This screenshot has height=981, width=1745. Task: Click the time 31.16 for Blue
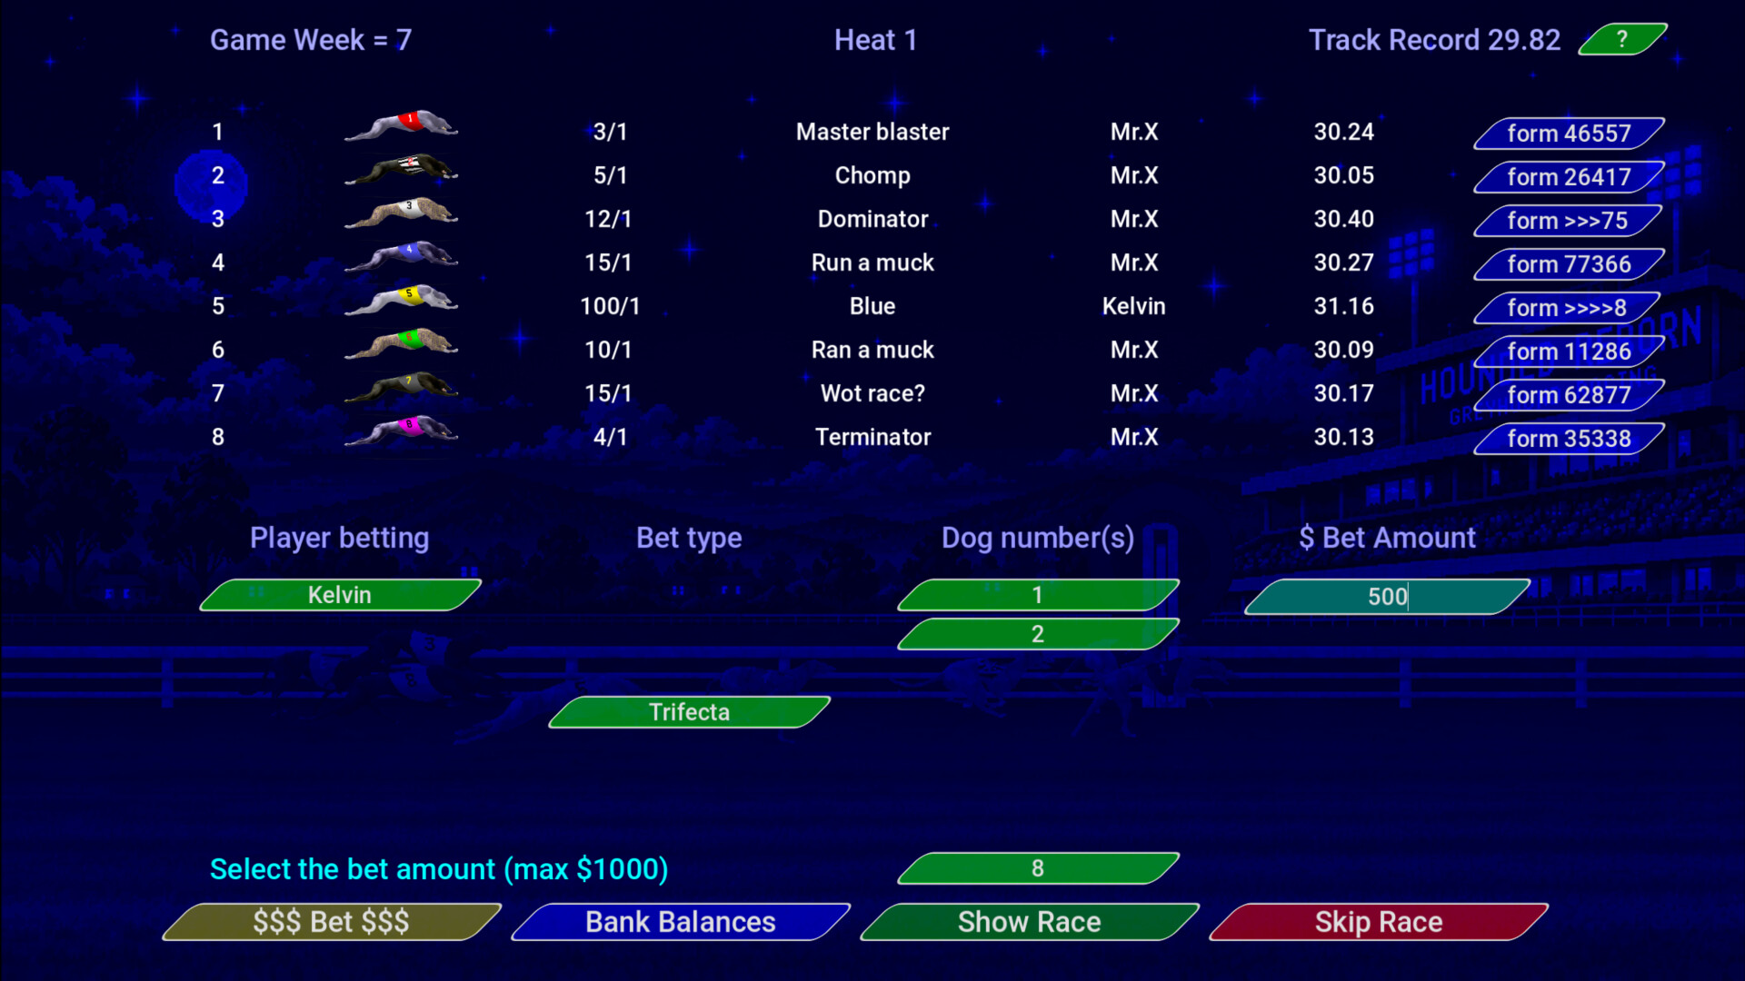1343,306
